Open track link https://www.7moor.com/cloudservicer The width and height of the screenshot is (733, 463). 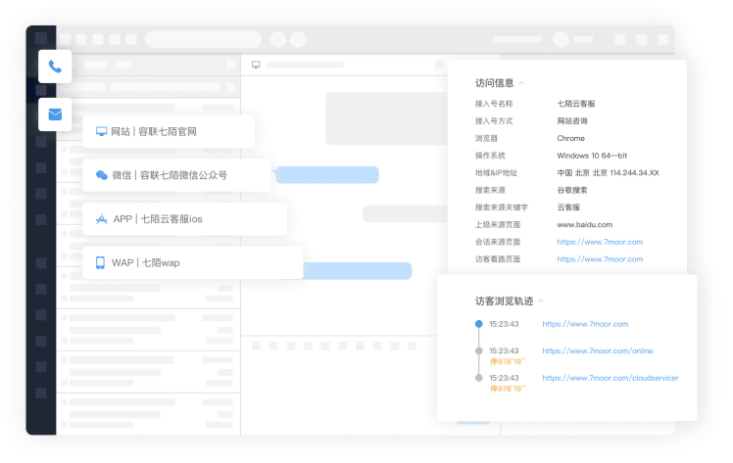611,378
